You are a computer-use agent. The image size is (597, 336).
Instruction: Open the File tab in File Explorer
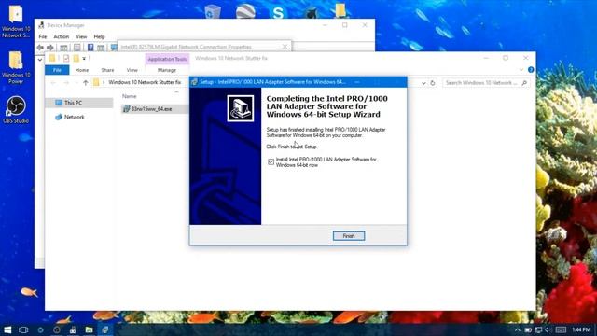[x=57, y=70]
